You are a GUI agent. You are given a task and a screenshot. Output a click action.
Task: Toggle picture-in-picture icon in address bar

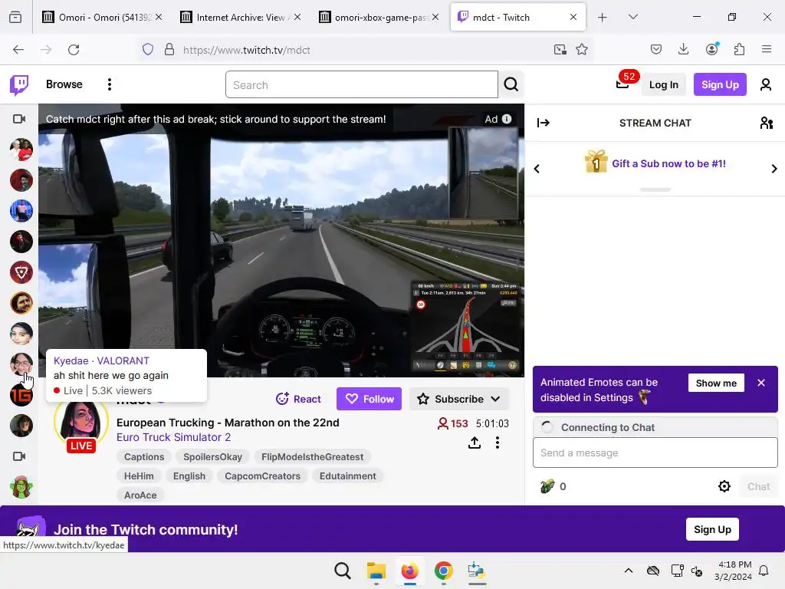(560, 50)
